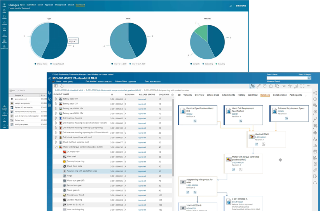Open link 000801 in Software Requirement Specs card

click(x=281, y=111)
